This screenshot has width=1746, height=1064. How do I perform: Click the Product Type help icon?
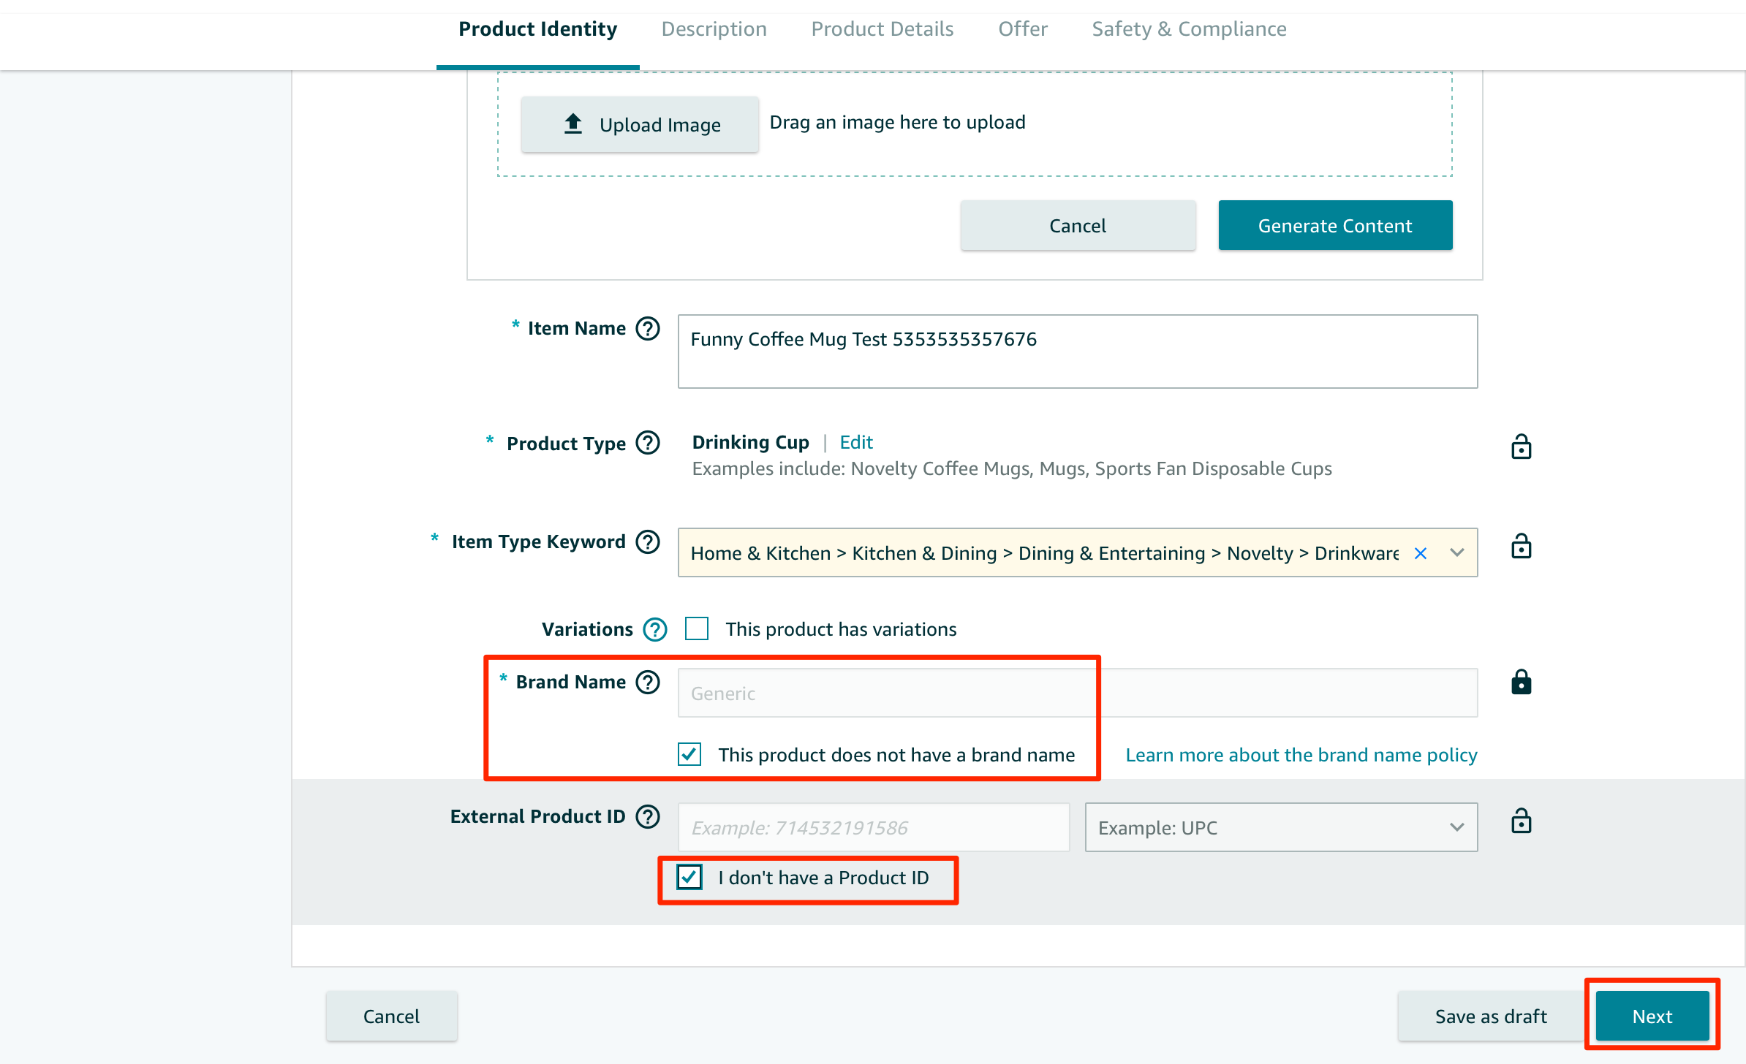point(648,443)
